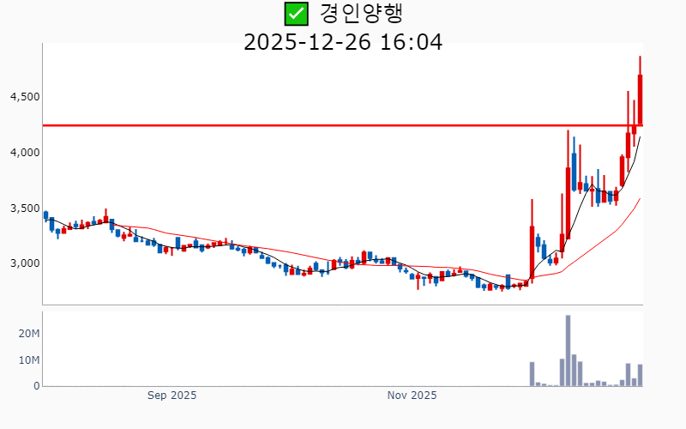The image size is (686, 429).
Task: Click the chart title 경인양행
Action: 360,14
